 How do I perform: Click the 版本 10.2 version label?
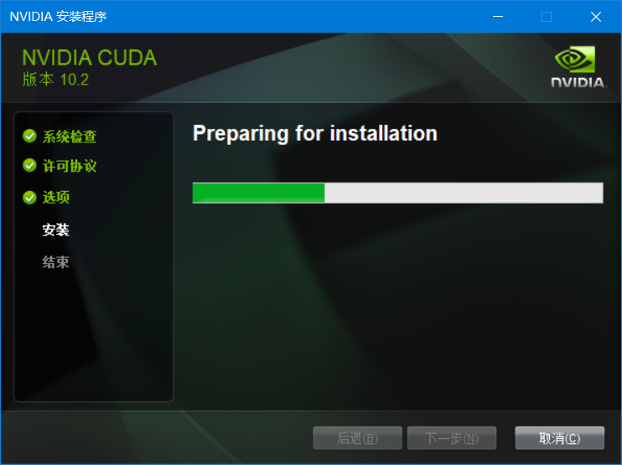(55, 80)
